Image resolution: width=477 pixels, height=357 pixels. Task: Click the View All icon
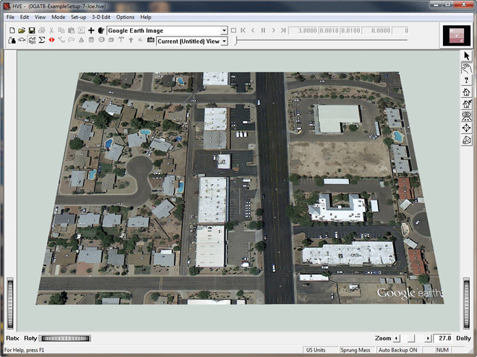coord(467,116)
